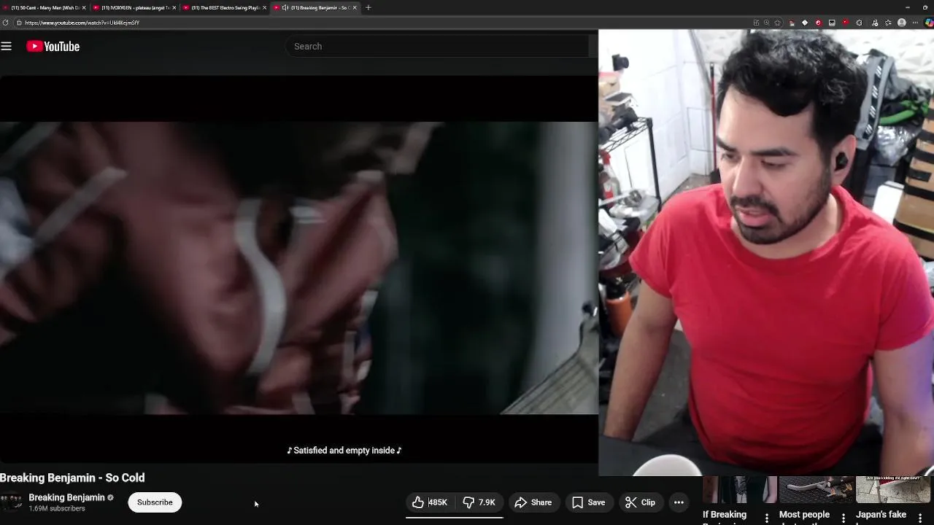Subscribe to Breaking Benjamin channel
Image resolution: width=934 pixels, height=525 pixels.
pyautogui.click(x=155, y=502)
